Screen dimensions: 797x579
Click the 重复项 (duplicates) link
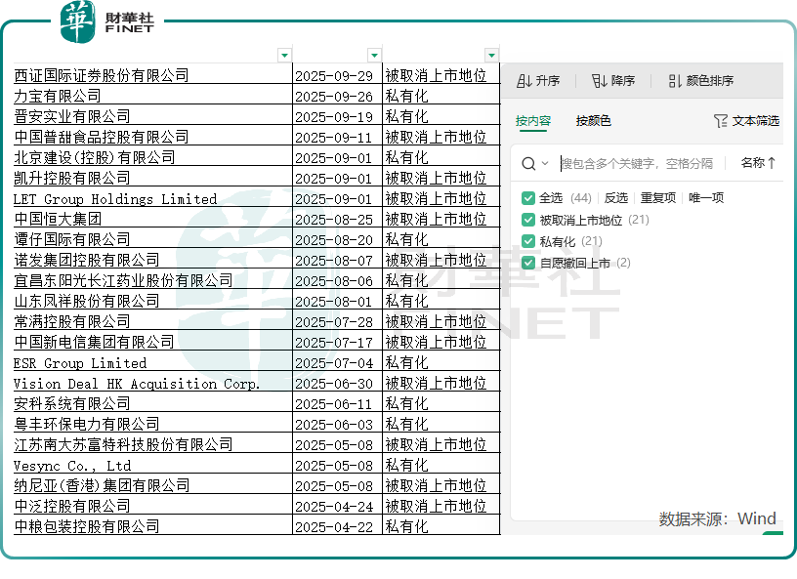[x=657, y=198]
